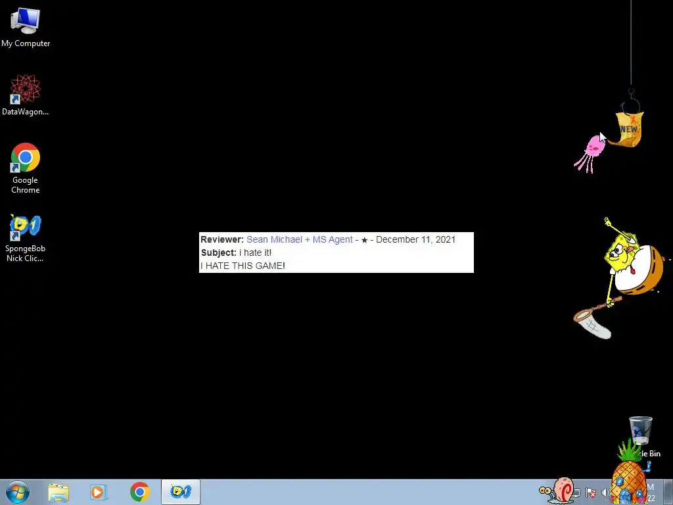
Task: Click the network monitor tray icon
Action: [577, 493]
